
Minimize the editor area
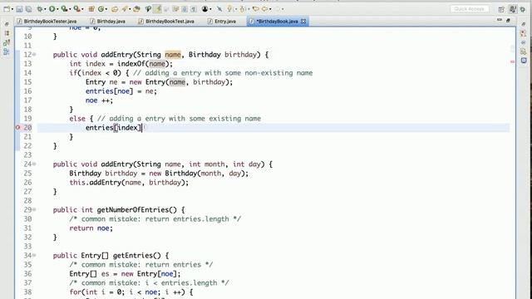tap(499, 20)
